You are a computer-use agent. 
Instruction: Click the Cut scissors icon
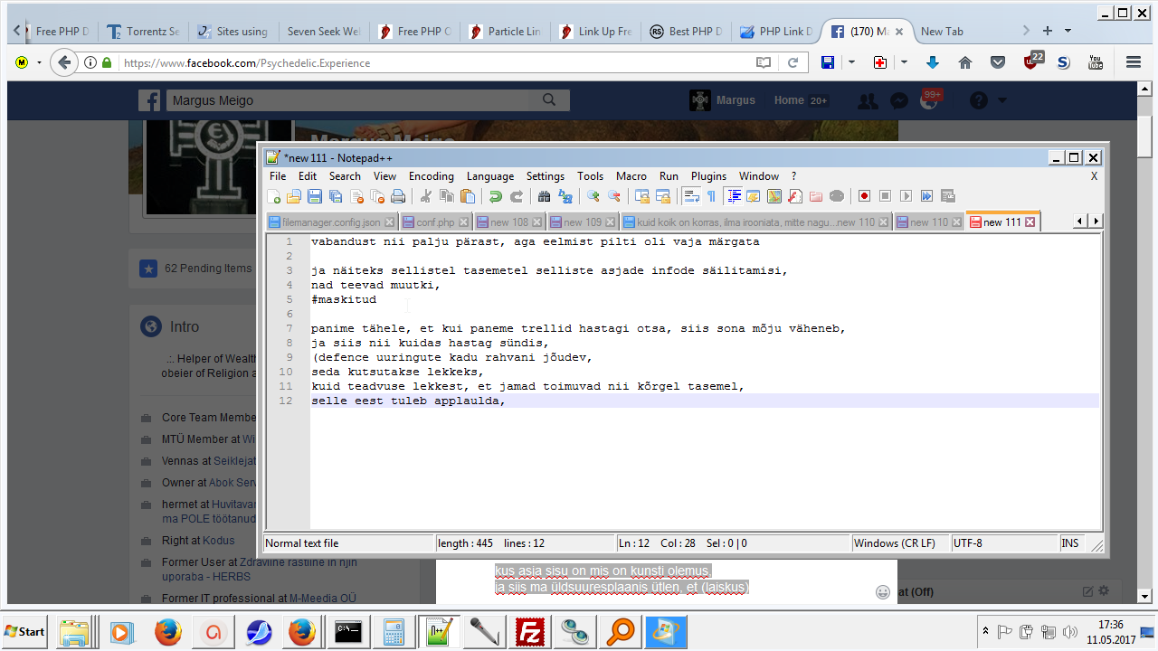[425, 196]
